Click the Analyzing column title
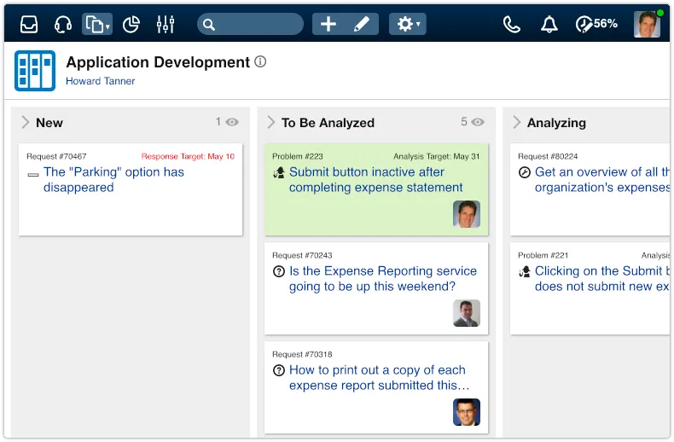The image size is (674, 442). pos(556,123)
